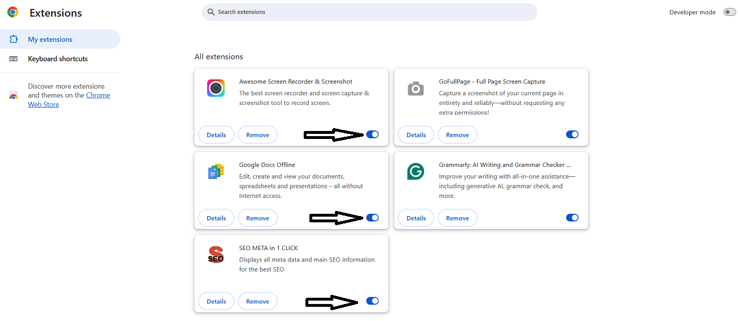Screen dimensions: 738x321
Task: Click the Extensions page title
Action: (x=56, y=12)
